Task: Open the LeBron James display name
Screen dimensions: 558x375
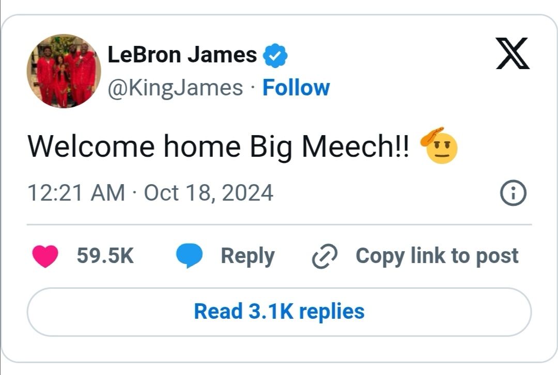Action: (182, 55)
